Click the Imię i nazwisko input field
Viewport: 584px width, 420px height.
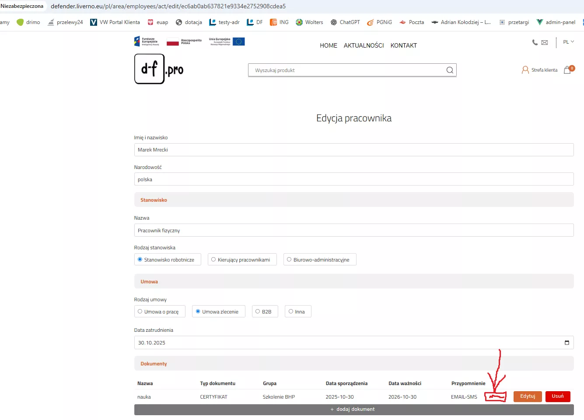click(353, 150)
